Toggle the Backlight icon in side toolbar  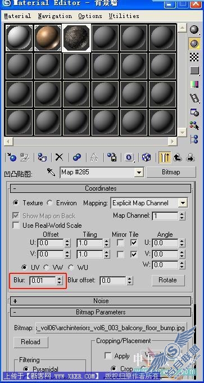[194, 43]
